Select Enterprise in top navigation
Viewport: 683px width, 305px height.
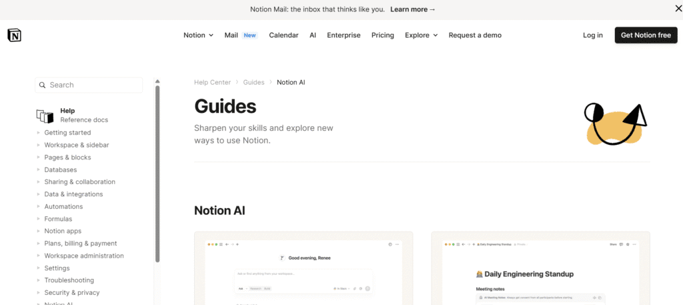[344, 35]
